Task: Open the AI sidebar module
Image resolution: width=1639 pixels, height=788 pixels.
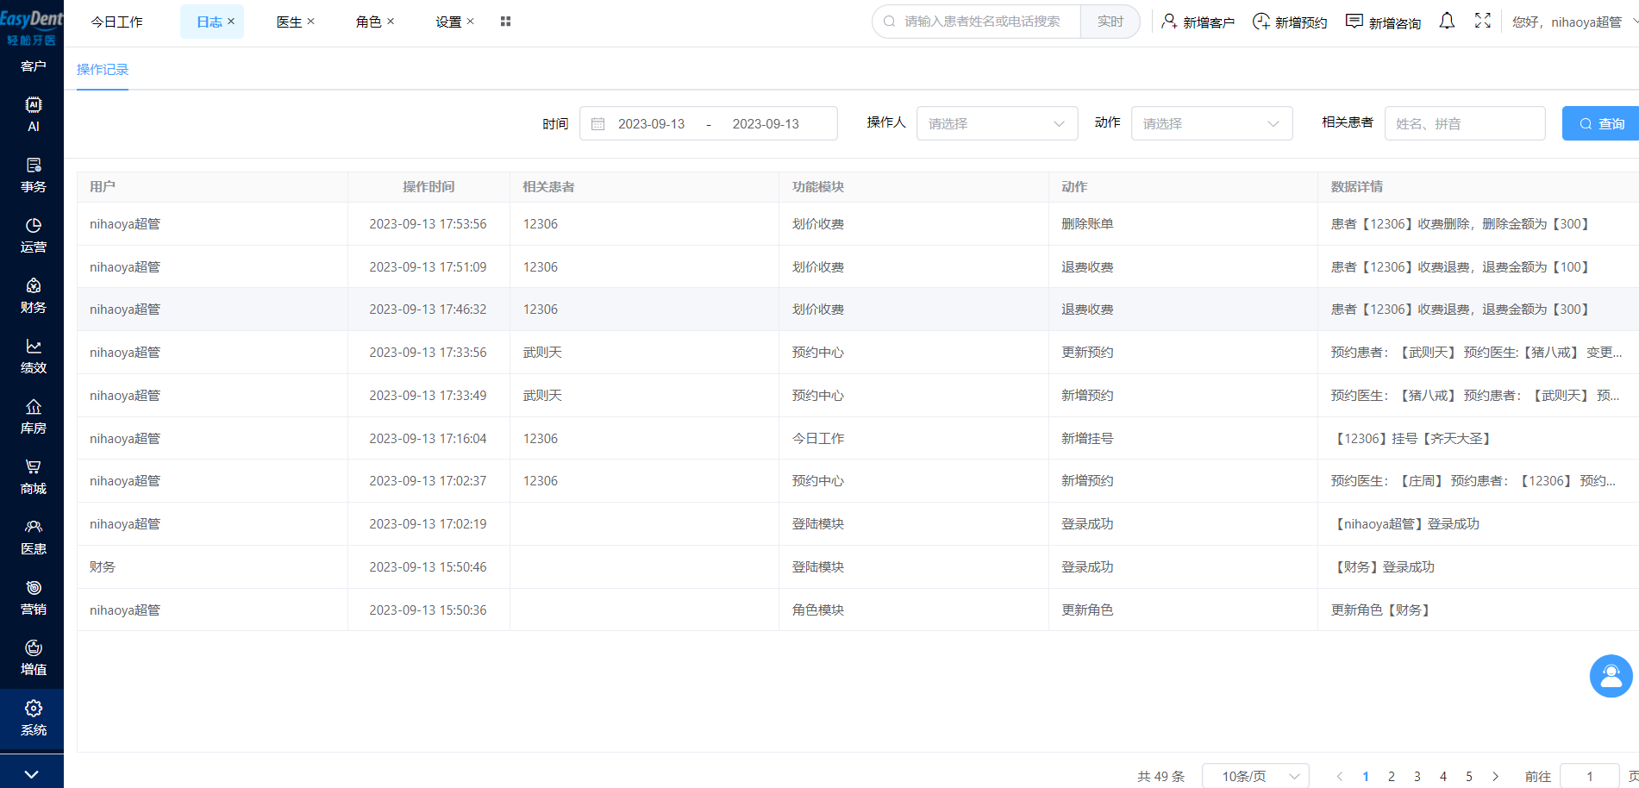Action: coord(33,114)
